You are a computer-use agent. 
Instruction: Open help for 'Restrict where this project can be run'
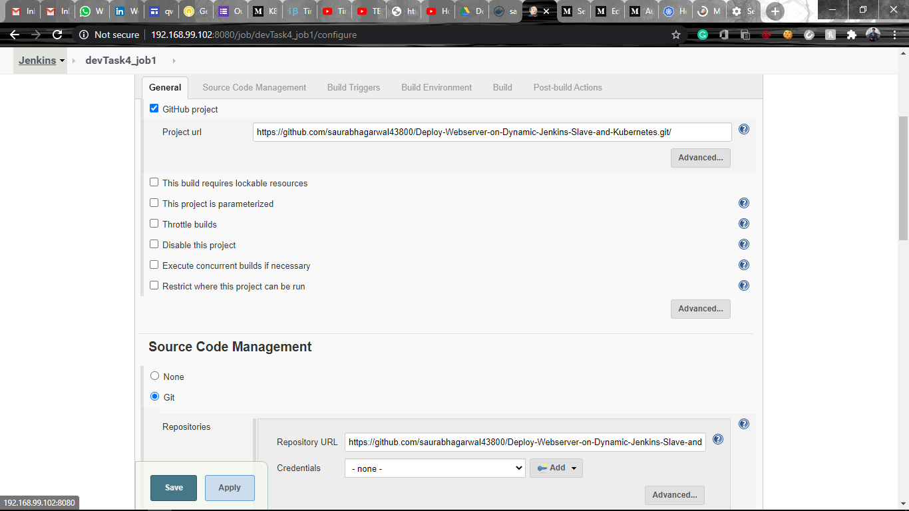click(744, 285)
